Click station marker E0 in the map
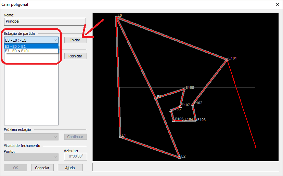The height and width of the screenshot is (176, 283). pyautogui.click(x=116, y=17)
